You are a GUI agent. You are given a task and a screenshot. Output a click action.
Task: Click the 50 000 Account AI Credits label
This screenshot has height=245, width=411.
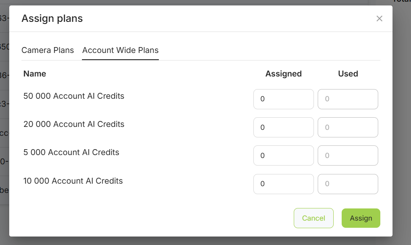pyautogui.click(x=74, y=96)
